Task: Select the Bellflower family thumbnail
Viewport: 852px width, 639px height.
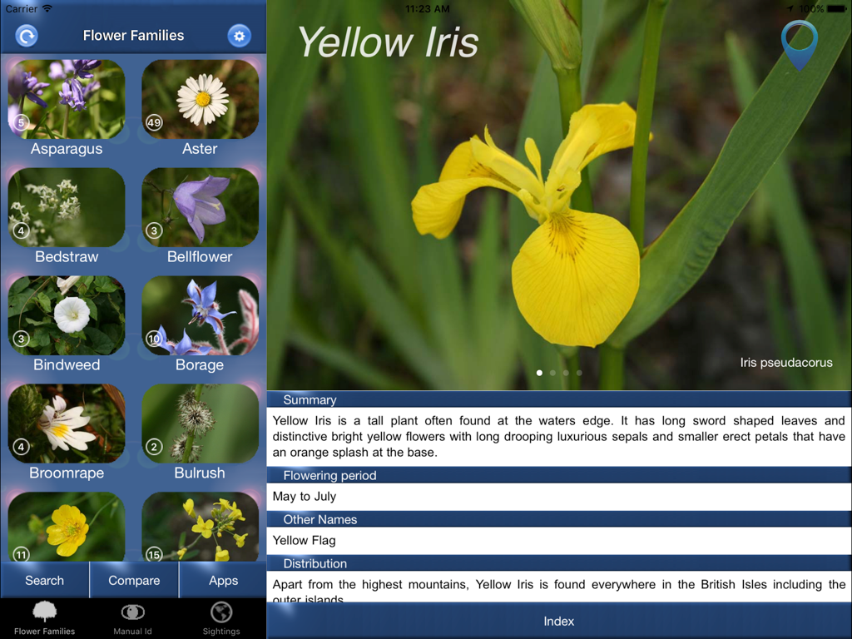Action: pos(200,207)
